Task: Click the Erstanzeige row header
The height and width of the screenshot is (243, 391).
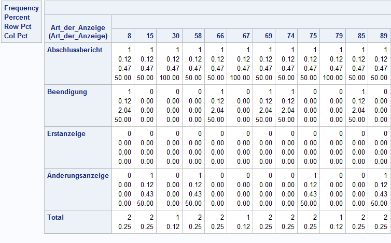Action: coord(66,133)
